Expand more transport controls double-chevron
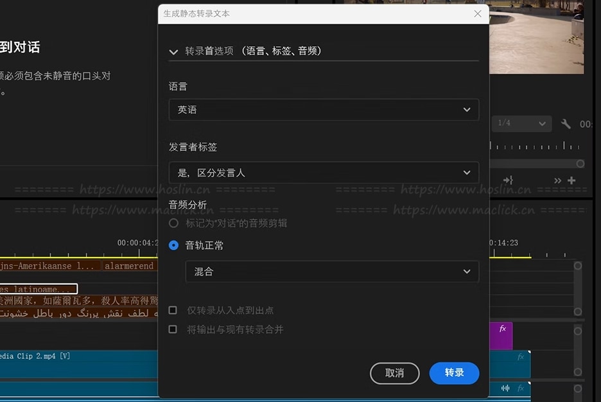Image resolution: width=601 pixels, height=402 pixels. pyautogui.click(x=557, y=180)
